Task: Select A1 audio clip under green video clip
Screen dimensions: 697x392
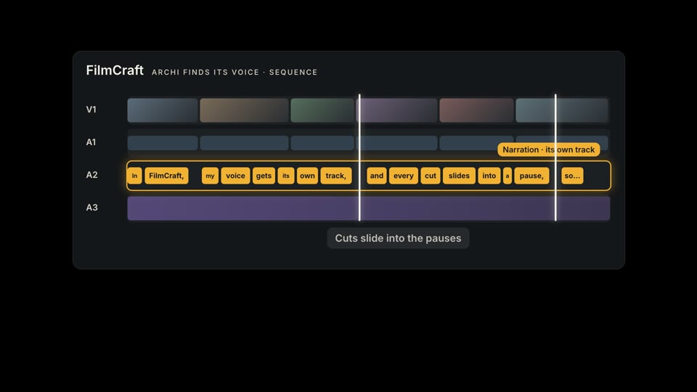Action: tap(322, 143)
